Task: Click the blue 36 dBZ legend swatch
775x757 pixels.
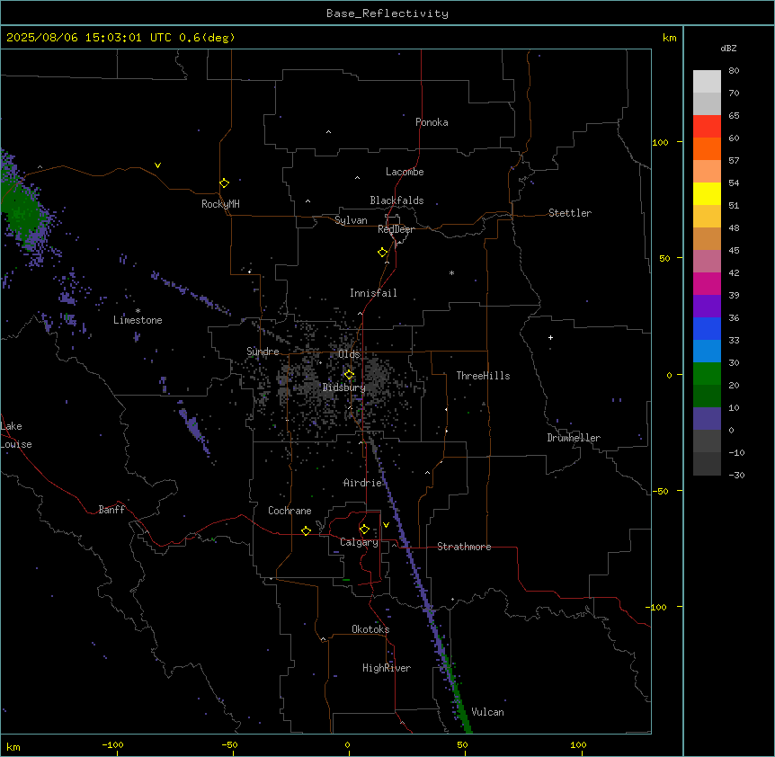Action: tap(707, 328)
